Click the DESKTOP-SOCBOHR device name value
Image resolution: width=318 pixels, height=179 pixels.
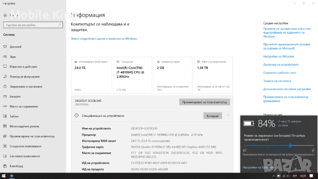[x=144, y=128]
